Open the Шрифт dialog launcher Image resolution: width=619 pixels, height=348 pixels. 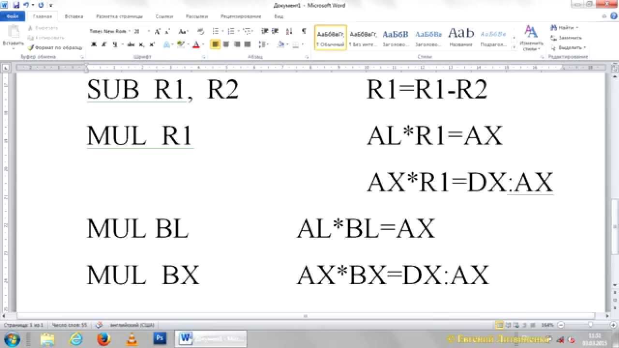204,57
